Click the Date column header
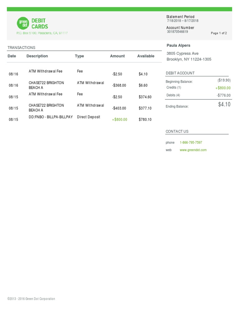Image resolution: width=239 pixels, height=319 pixels. pyautogui.click(x=12, y=56)
